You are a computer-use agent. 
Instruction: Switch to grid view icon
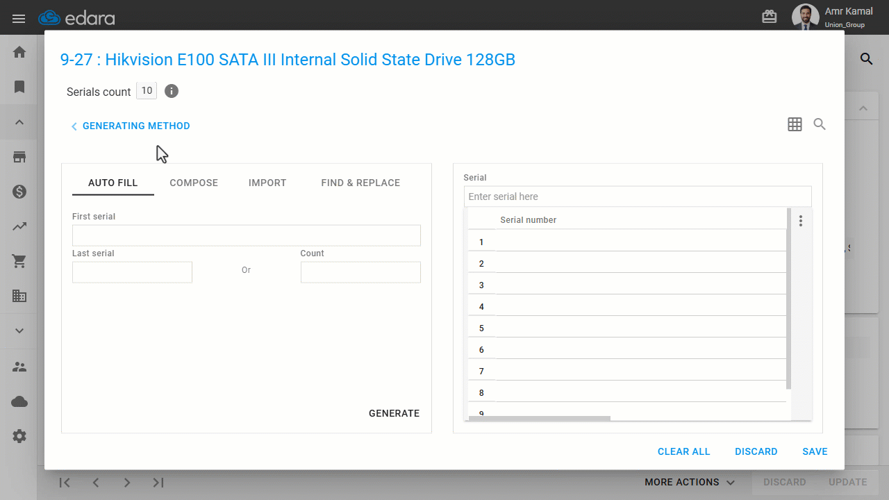(795, 124)
